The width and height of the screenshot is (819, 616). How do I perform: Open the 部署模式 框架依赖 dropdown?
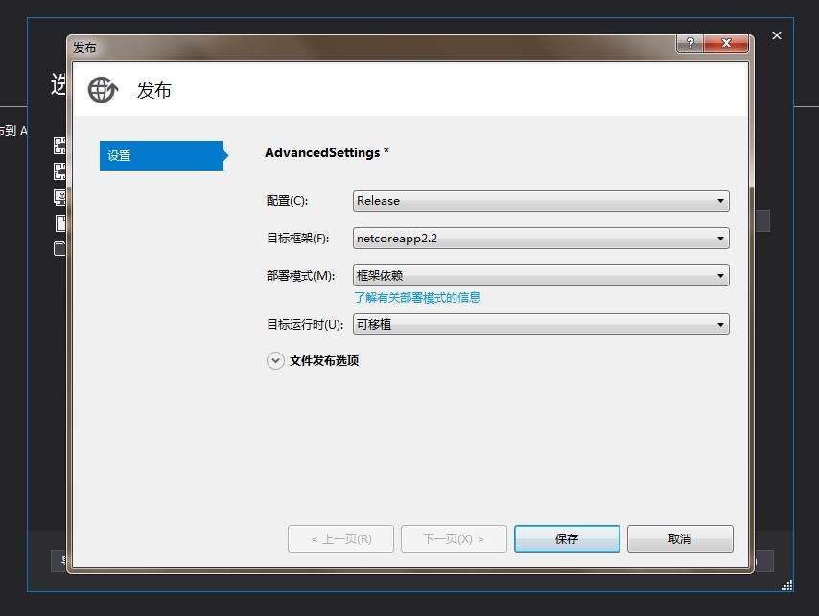coord(541,275)
